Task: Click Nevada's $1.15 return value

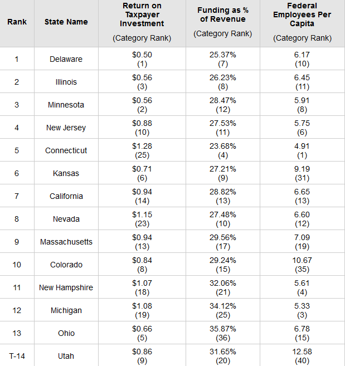Action: point(142,214)
